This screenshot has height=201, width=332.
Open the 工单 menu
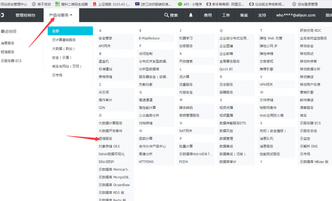coord(225,15)
